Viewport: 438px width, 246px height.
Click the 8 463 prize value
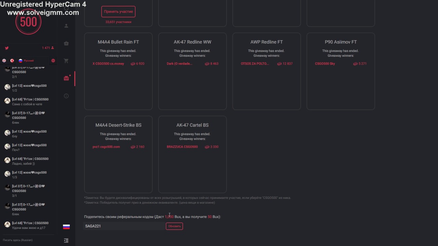[211, 64]
